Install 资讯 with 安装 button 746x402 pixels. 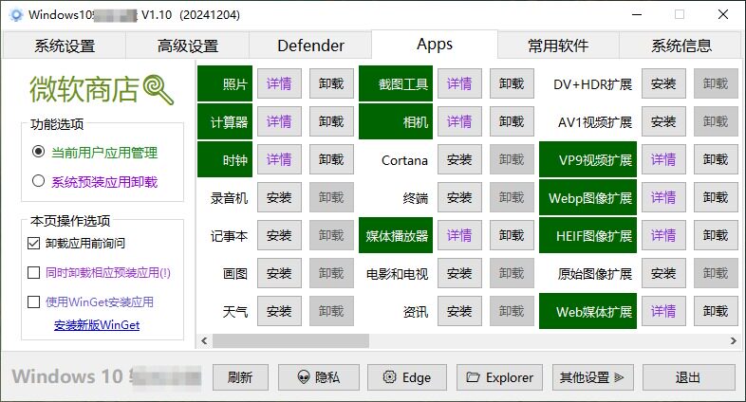[459, 311]
